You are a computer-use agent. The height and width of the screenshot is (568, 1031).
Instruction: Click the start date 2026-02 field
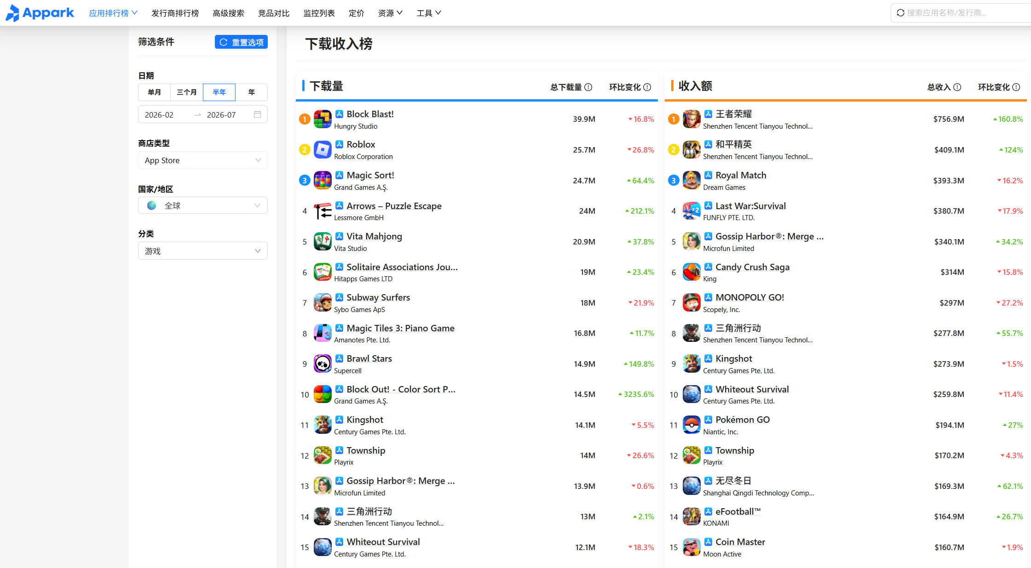[x=159, y=114]
